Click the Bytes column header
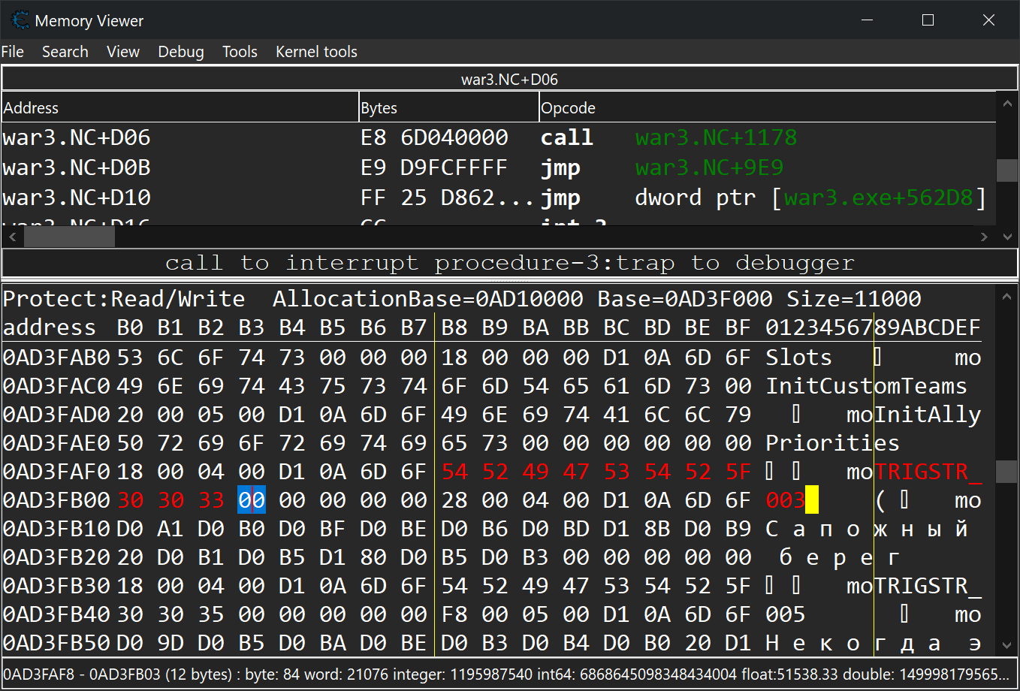Screen dimensions: 1020x691 (x=449, y=107)
